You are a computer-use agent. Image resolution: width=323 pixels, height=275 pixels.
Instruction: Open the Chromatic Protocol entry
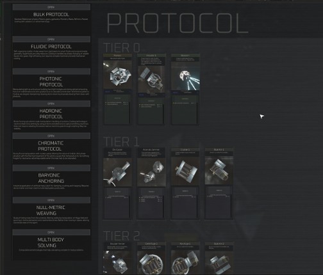point(51,136)
